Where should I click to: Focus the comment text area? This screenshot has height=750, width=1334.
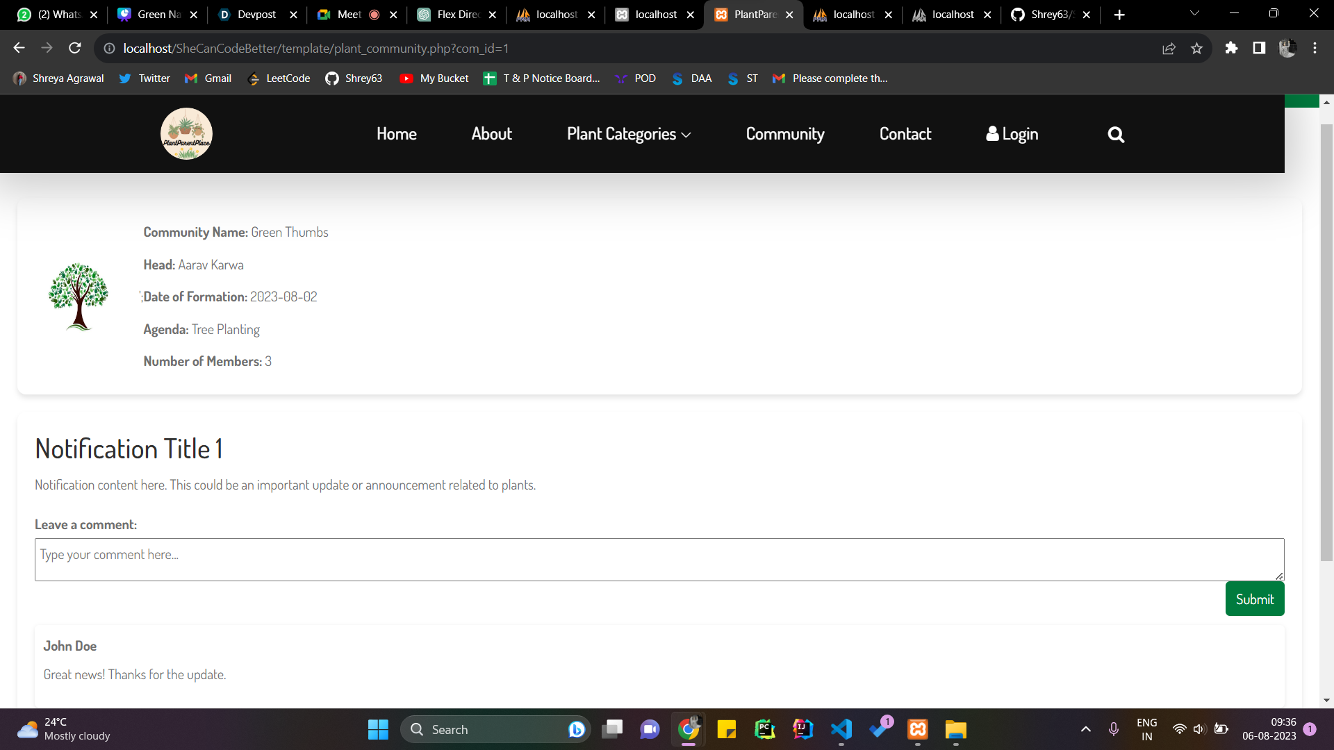(x=659, y=560)
